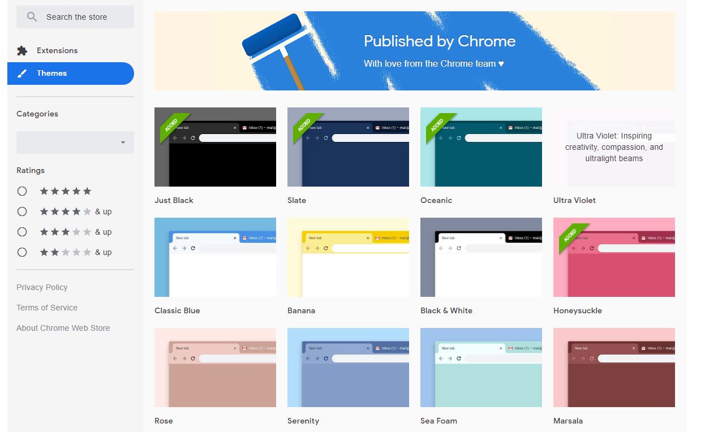Open the Privacy Policy link
This screenshot has width=705, height=432.
[42, 287]
